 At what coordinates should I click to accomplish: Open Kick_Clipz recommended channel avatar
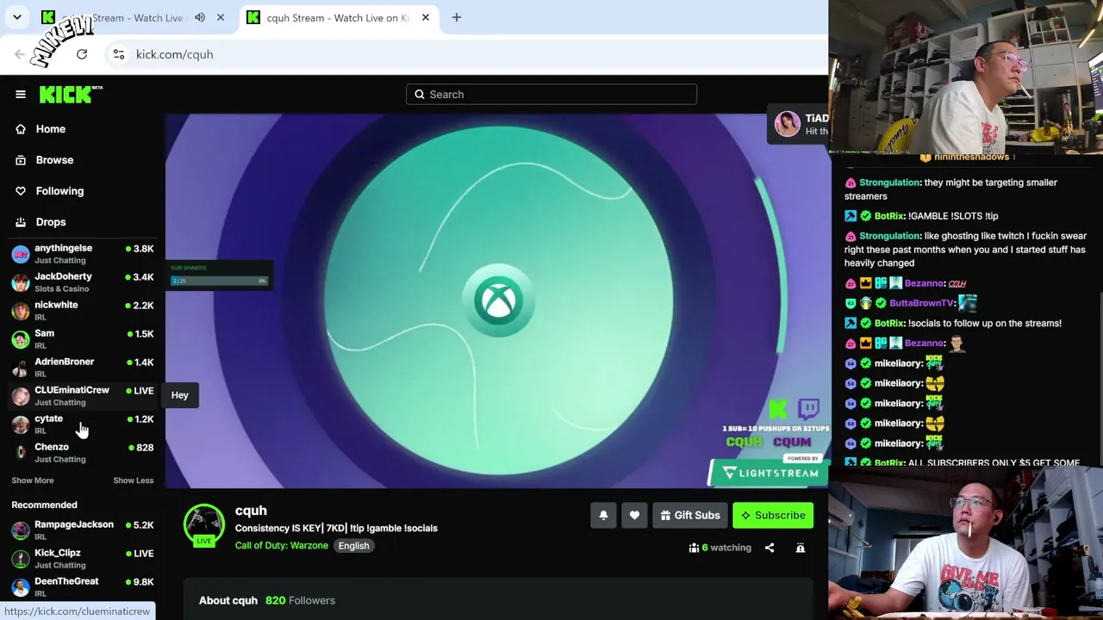(x=20, y=559)
